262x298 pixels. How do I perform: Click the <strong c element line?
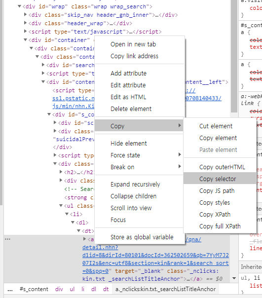click(79, 197)
